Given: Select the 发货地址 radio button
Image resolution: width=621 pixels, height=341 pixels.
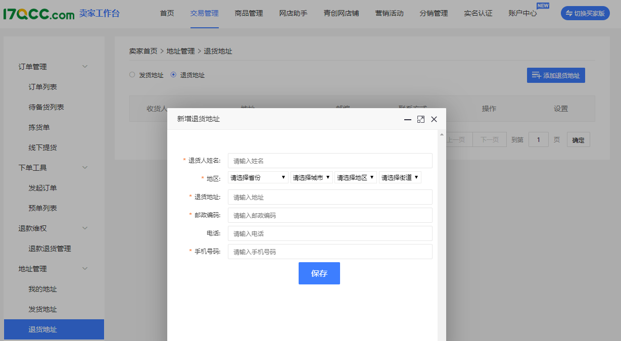Looking at the screenshot, I should (x=132, y=75).
